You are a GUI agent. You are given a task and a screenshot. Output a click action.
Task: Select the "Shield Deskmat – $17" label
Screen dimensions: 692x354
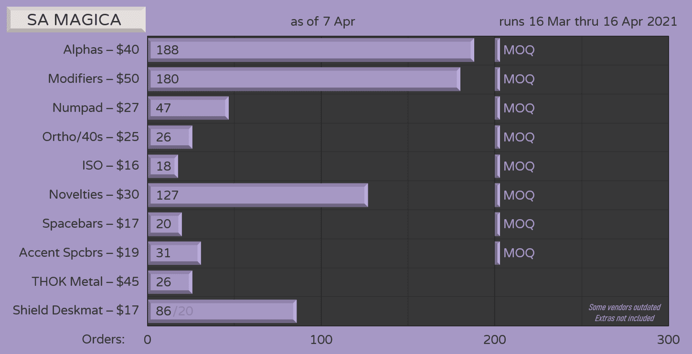click(76, 311)
